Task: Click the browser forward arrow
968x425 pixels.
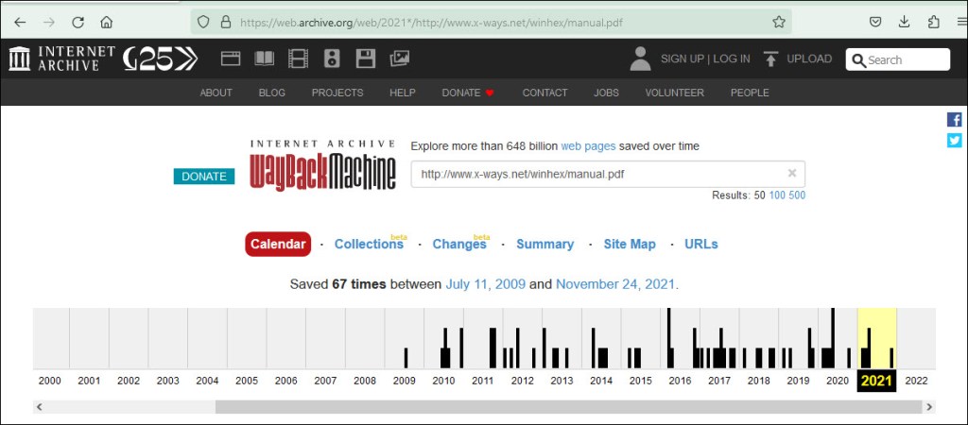Action: coord(49,23)
